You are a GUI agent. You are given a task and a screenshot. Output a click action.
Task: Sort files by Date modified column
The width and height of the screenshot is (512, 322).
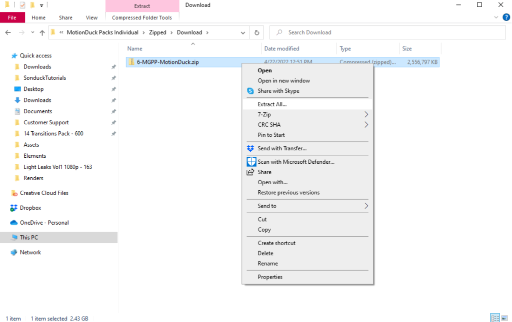pyautogui.click(x=281, y=49)
